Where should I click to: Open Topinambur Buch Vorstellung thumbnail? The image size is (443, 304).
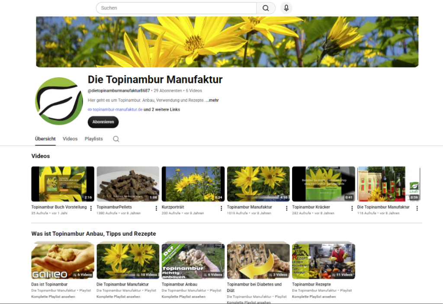[63, 184]
